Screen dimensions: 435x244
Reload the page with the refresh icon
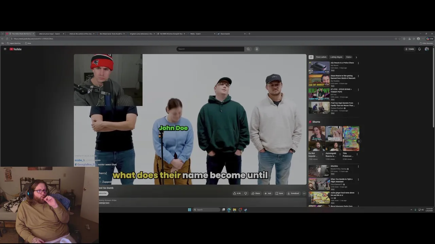(7, 39)
